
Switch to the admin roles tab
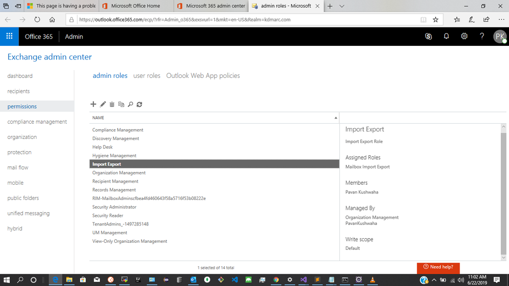(110, 75)
